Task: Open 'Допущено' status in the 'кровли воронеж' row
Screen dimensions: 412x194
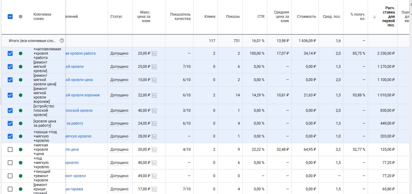Action: pyautogui.click(x=119, y=95)
